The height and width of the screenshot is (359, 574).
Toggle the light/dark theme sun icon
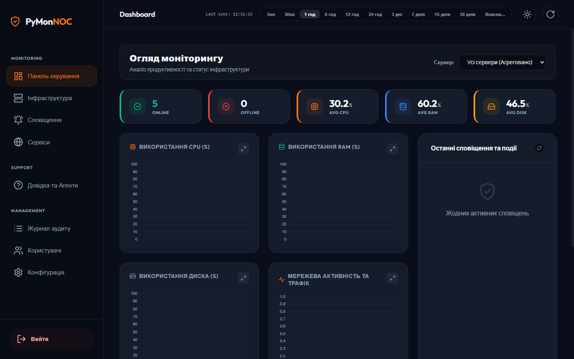click(527, 14)
